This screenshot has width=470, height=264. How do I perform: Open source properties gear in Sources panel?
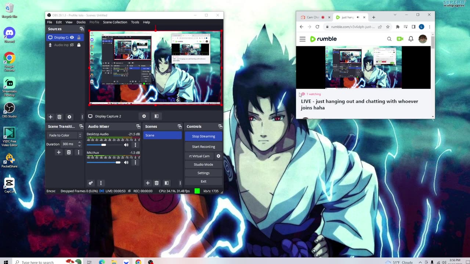click(69, 117)
